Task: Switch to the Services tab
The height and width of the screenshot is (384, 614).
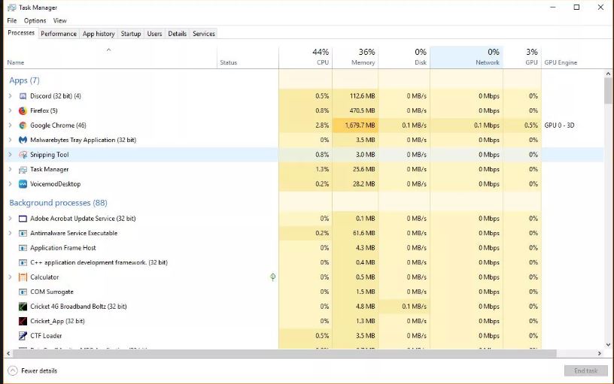Action: coord(204,34)
